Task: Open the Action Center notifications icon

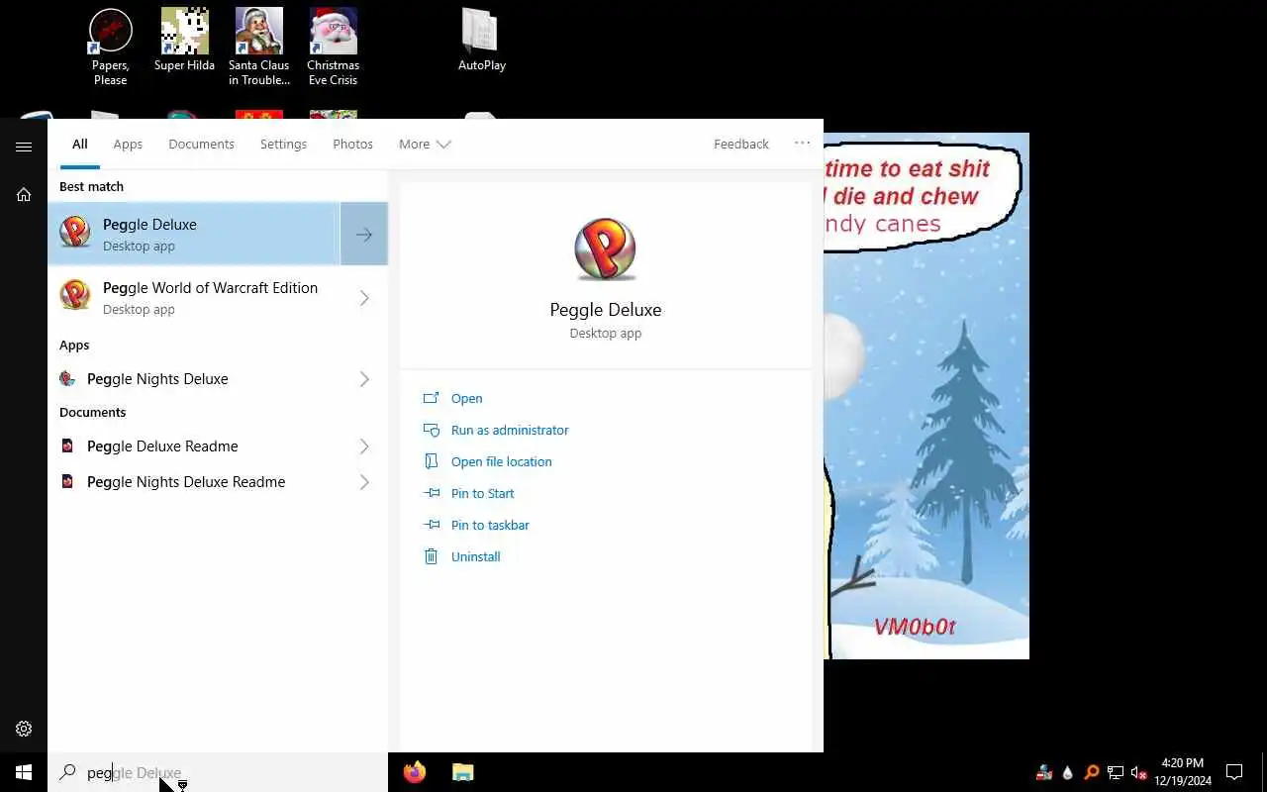Action: (x=1234, y=772)
